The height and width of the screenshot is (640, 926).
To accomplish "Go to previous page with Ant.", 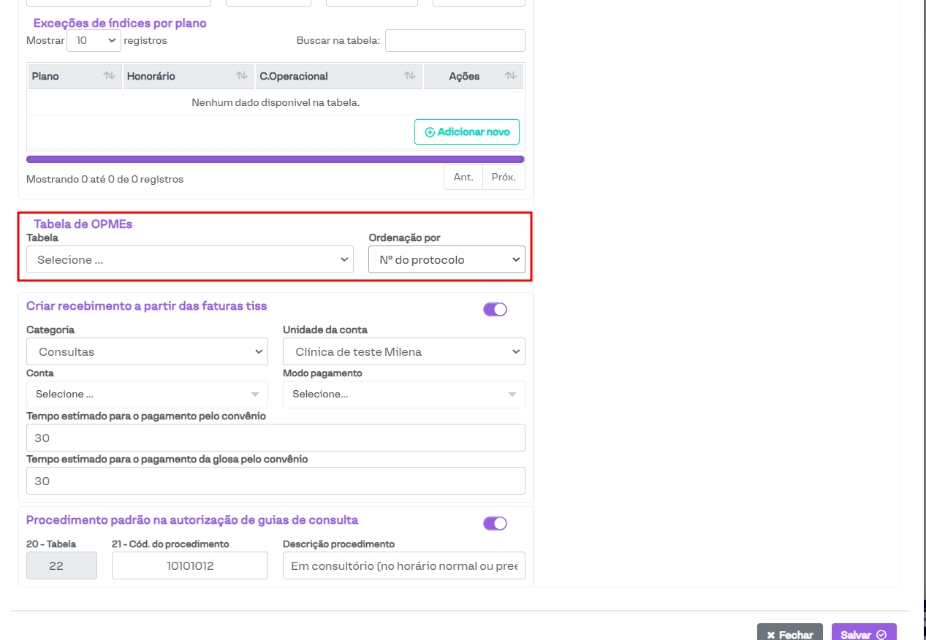I will click(x=463, y=178).
